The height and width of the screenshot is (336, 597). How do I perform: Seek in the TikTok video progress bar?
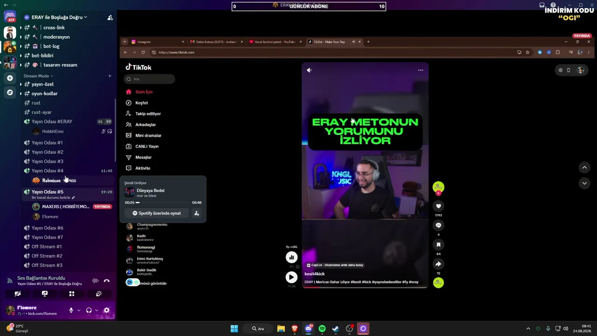(x=365, y=287)
